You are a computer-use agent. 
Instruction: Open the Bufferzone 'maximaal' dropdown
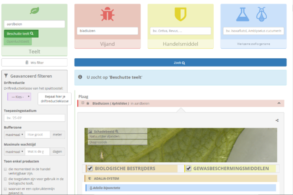pyautogui.click(x=14, y=134)
